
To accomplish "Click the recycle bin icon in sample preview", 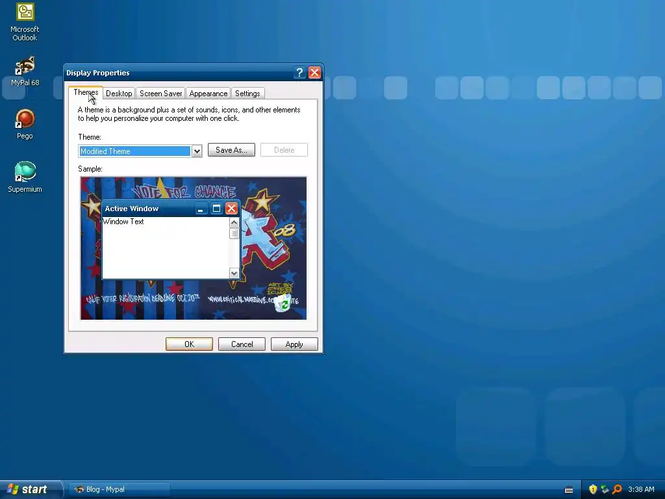I will [x=283, y=303].
